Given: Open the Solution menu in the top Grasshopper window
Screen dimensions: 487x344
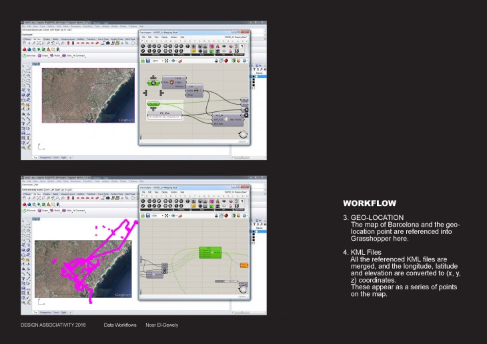Looking at the screenshot, I should [x=173, y=37].
